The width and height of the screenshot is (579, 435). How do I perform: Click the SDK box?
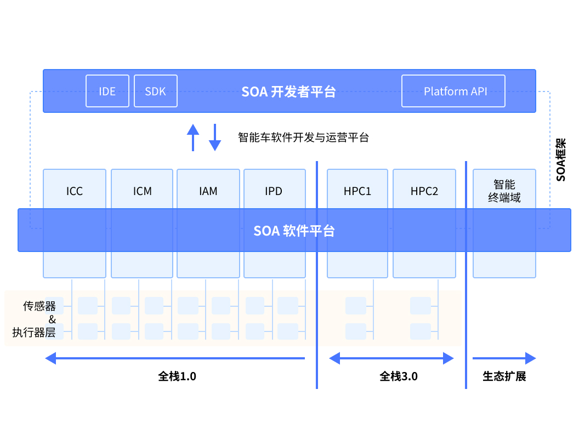click(156, 91)
